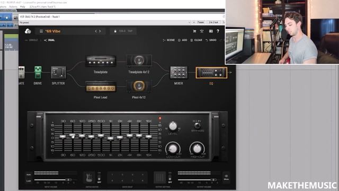Open the Guitar Match guitar icon
The image size is (339, 191).
click(89, 178)
